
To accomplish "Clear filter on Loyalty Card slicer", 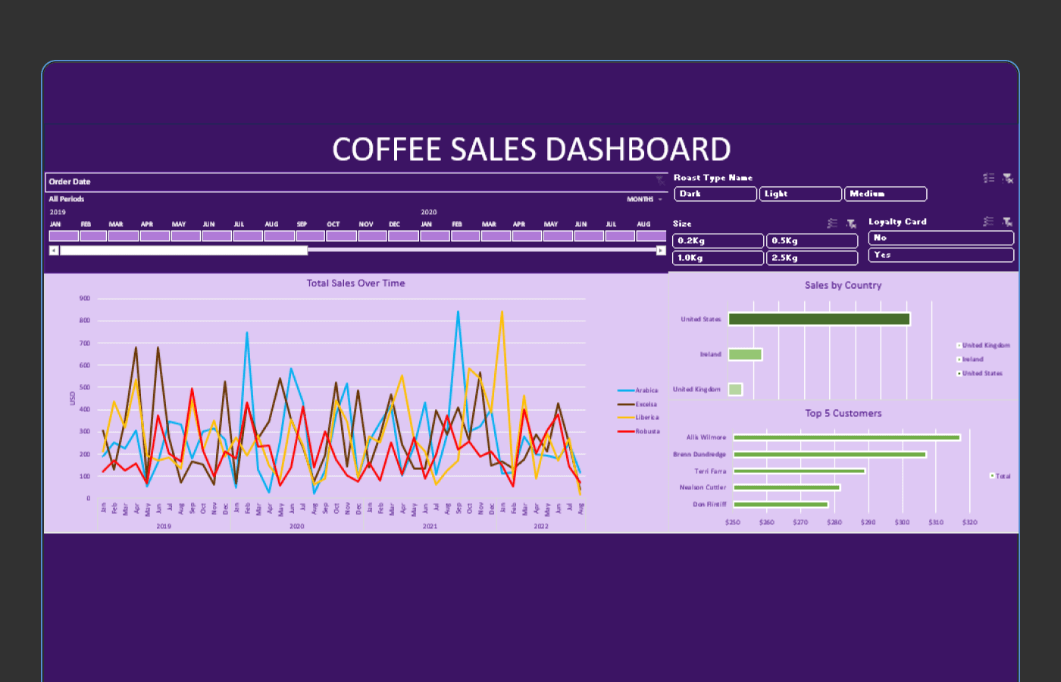I will coord(1007,221).
